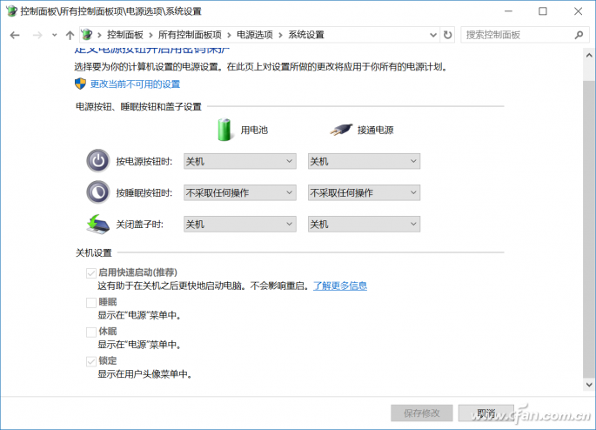Viewport: 596px width, 430px height.
Task: Click the laptop lid closing icon
Action: click(98, 224)
